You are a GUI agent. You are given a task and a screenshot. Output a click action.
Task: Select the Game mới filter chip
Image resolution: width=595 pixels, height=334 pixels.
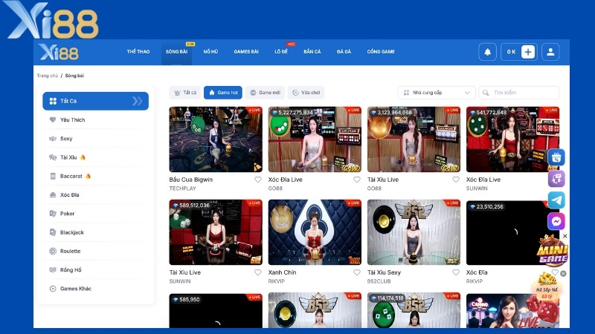[x=265, y=93]
